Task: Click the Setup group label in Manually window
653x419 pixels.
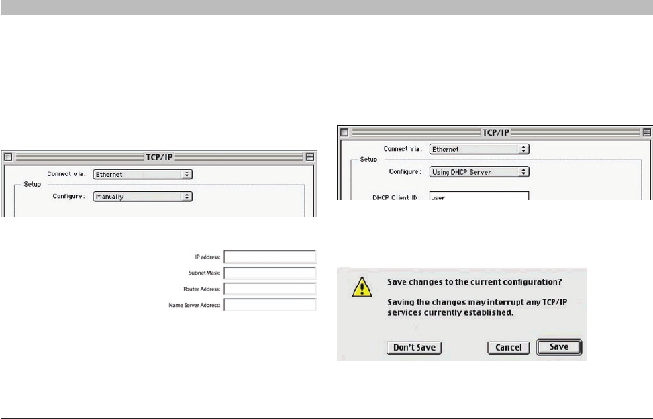Action: click(32, 184)
